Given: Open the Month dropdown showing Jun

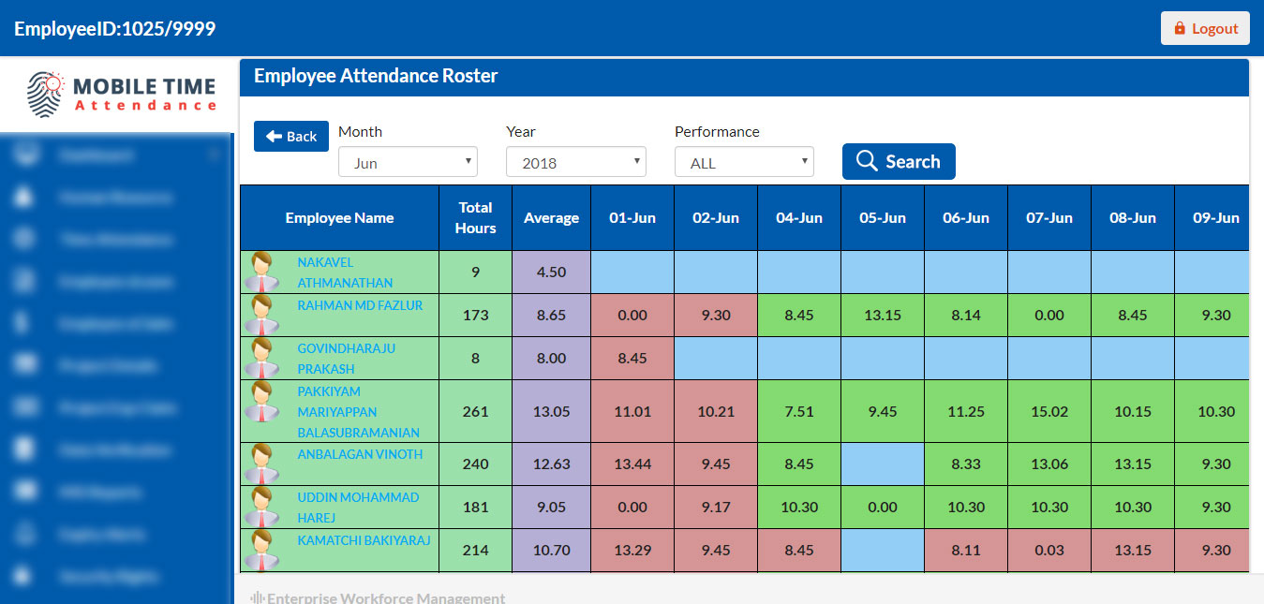Looking at the screenshot, I should point(408,162).
